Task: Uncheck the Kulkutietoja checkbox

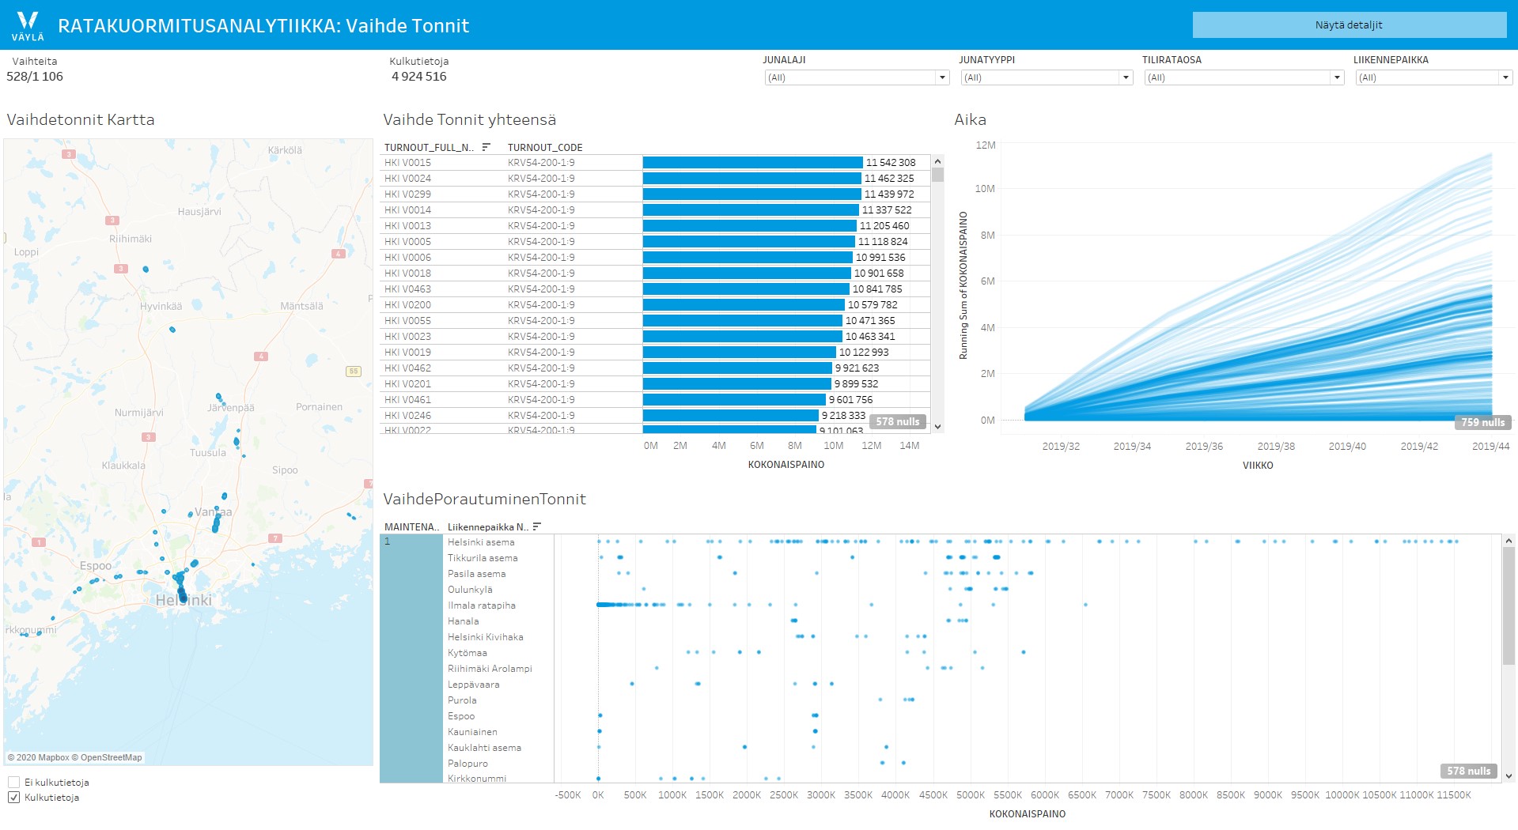Action: click(13, 797)
